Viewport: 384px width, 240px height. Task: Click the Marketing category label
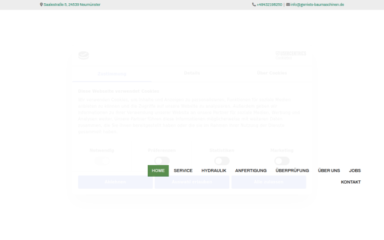point(282,150)
